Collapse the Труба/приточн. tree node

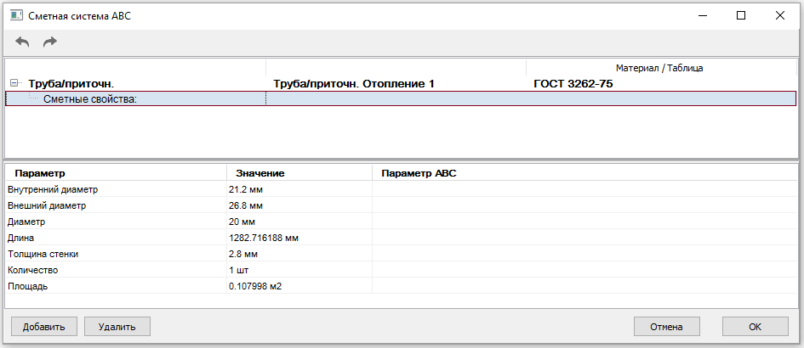pyautogui.click(x=14, y=83)
